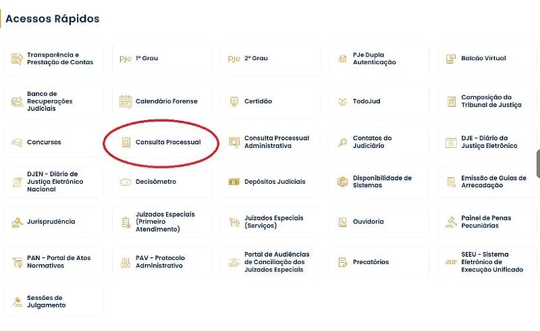540x331 pixels.
Task: Click the Banco de Recuperações Judiciais icon
Action: click(x=17, y=102)
